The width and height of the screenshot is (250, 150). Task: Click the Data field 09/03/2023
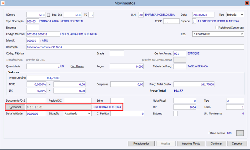point(203,15)
